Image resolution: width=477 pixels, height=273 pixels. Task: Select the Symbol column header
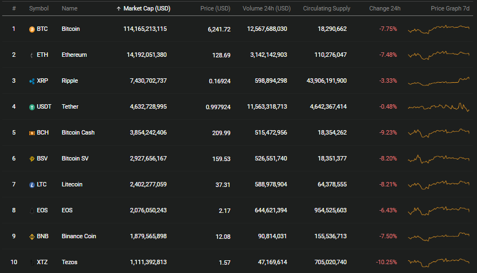click(39, 8)
